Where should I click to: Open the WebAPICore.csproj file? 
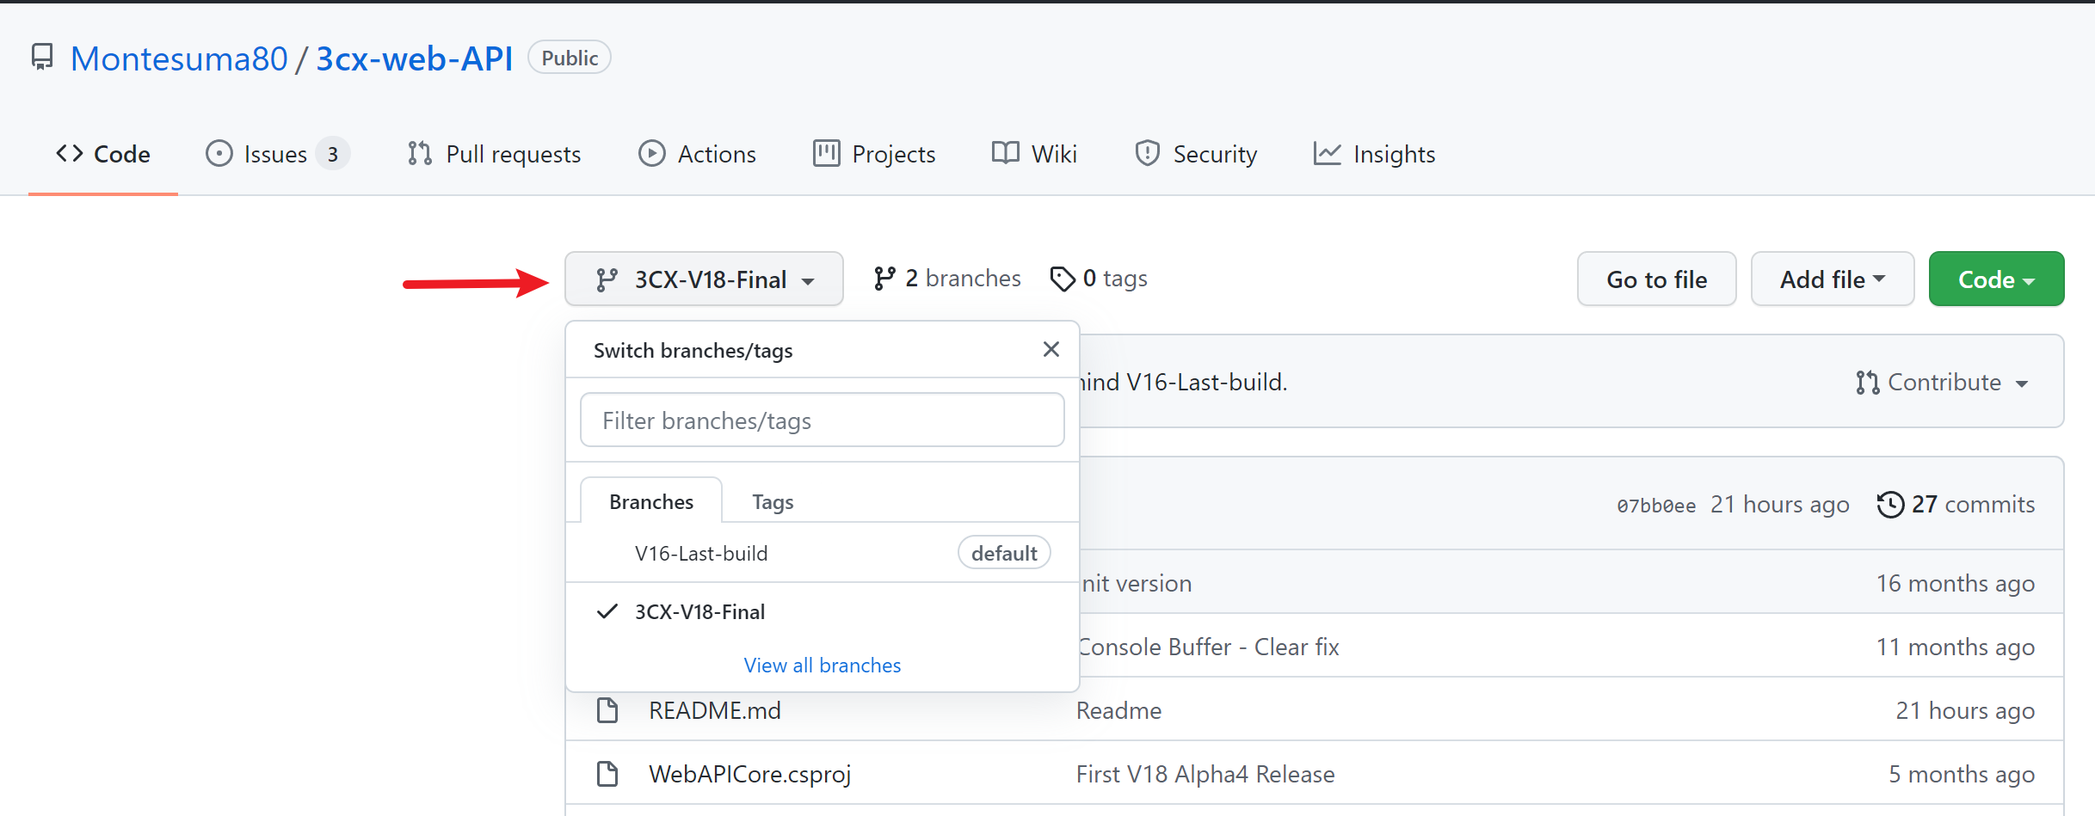(750, 774)
